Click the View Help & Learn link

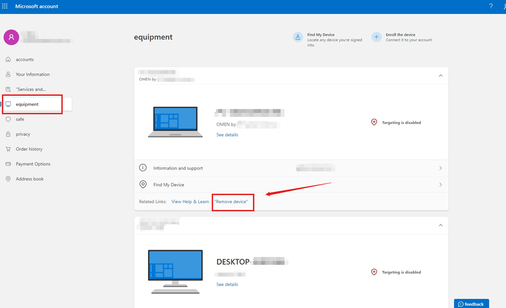click(x=190, y=201)
